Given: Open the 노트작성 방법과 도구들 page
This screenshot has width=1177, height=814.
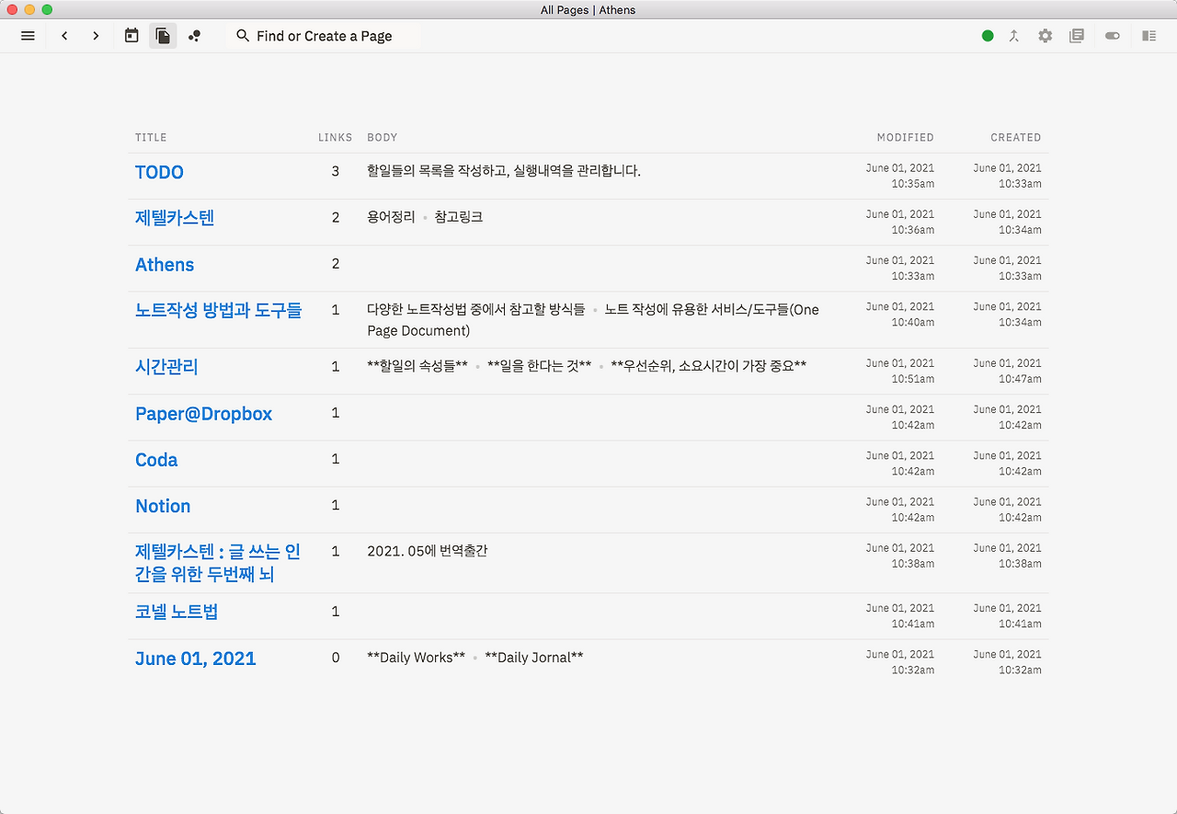Looking at the screenshot, I should pyautogui.click(x=218, y=310).
